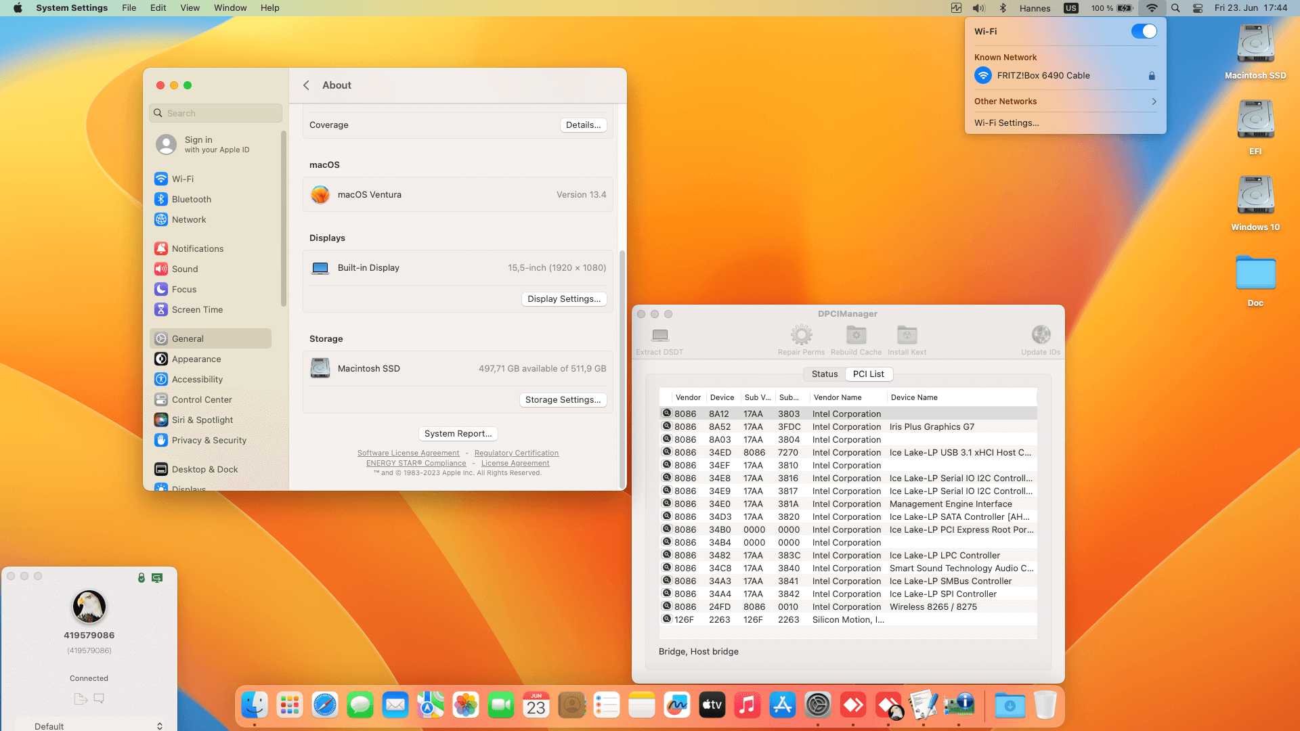1300x731 pixels.
Task: Select the FRITZ!Box 6490 Cable network
Action: (x=1043, y=76)
